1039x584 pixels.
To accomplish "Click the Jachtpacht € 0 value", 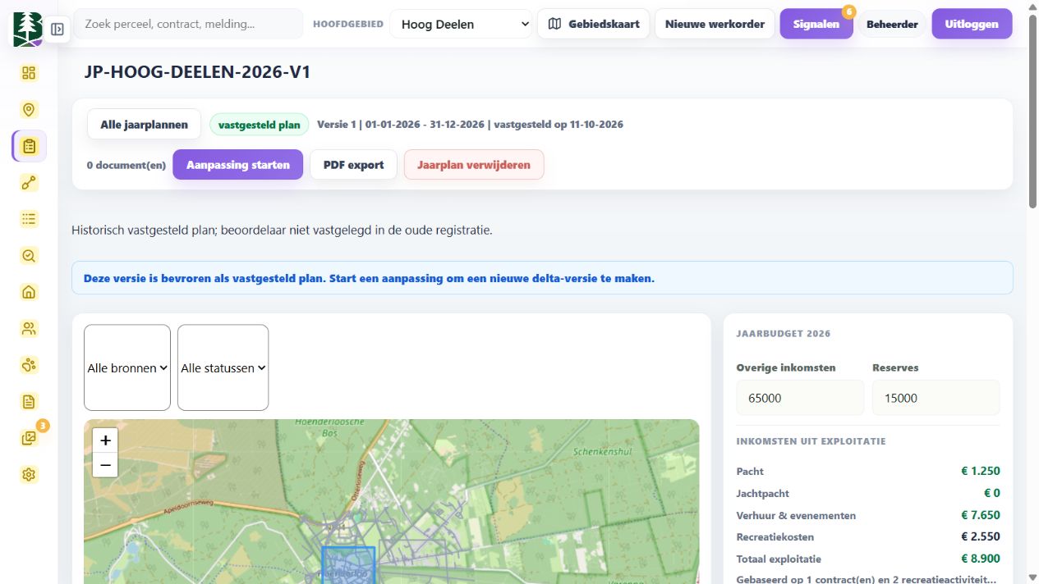I will pos(992,493).
